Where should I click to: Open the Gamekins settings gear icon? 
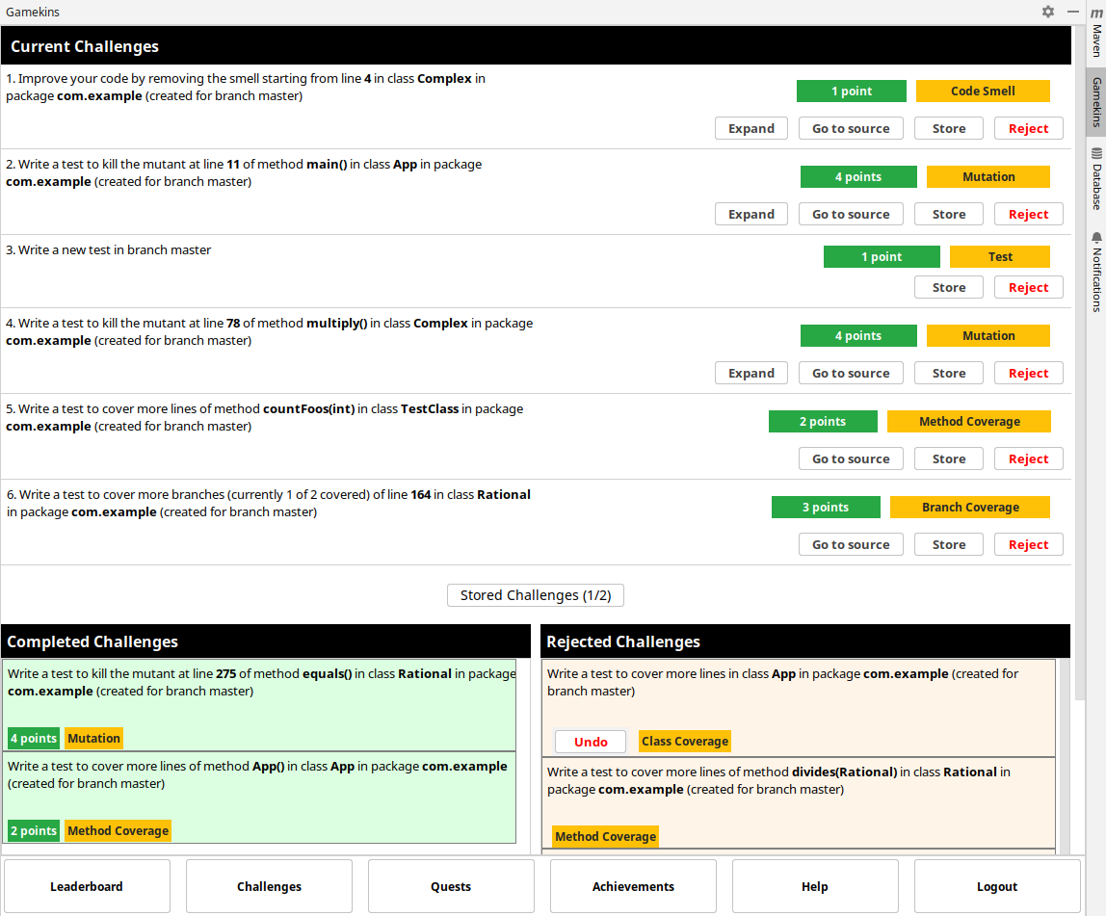1048,12
